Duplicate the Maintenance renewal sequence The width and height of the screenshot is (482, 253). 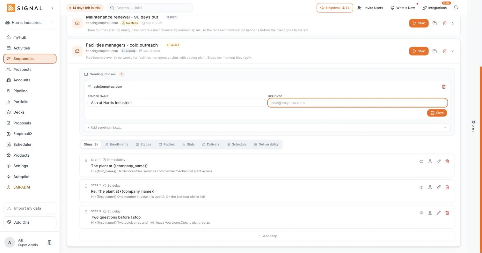click(435, 23)
